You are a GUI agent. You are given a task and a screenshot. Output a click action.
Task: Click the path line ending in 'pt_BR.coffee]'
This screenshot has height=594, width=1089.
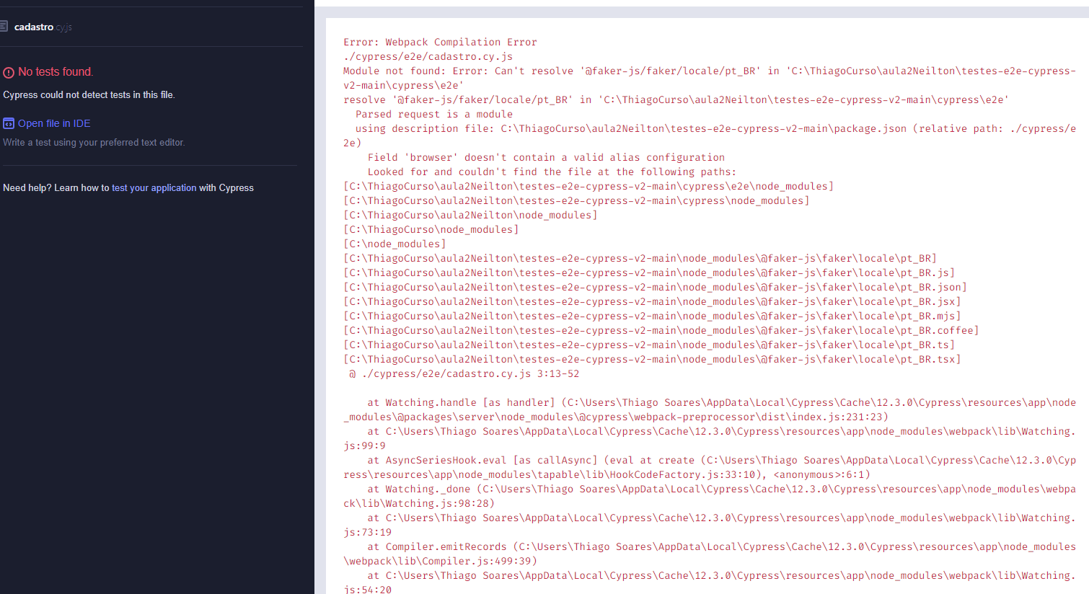[661, 330]
